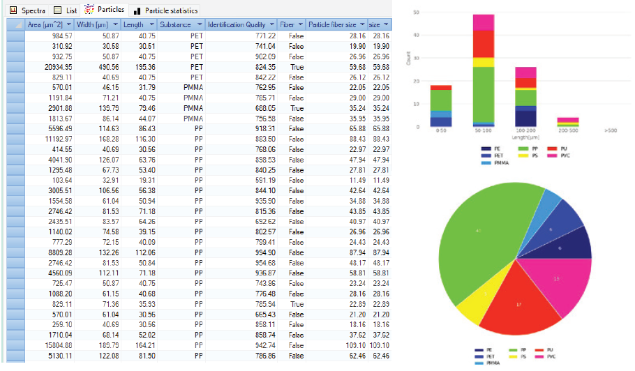Click the select-all corner cell of the table
The width and height of the screenshot is (635, 371).
(x=15, y=24)
